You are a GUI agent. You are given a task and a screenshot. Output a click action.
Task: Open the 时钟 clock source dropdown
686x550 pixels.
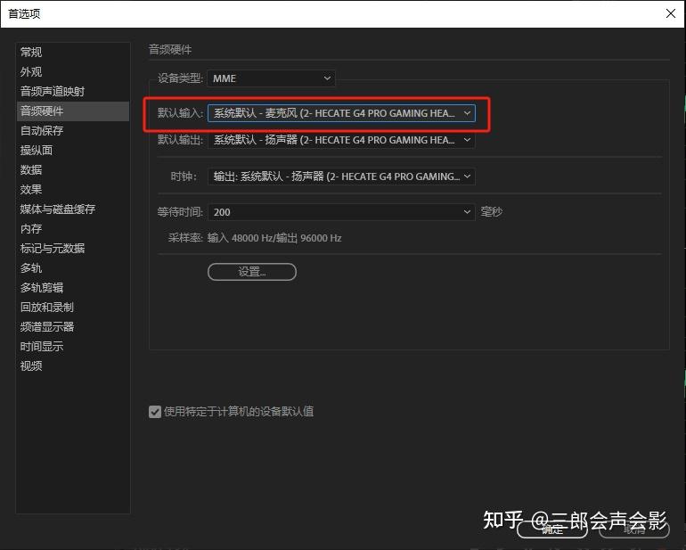click(x=341, y=176)
